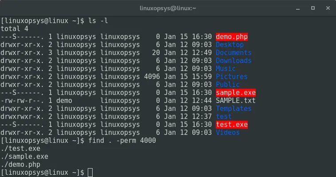Click the 12:37 timestamp
The height and width of the screenshot is (177, 336).
(202, 117)
